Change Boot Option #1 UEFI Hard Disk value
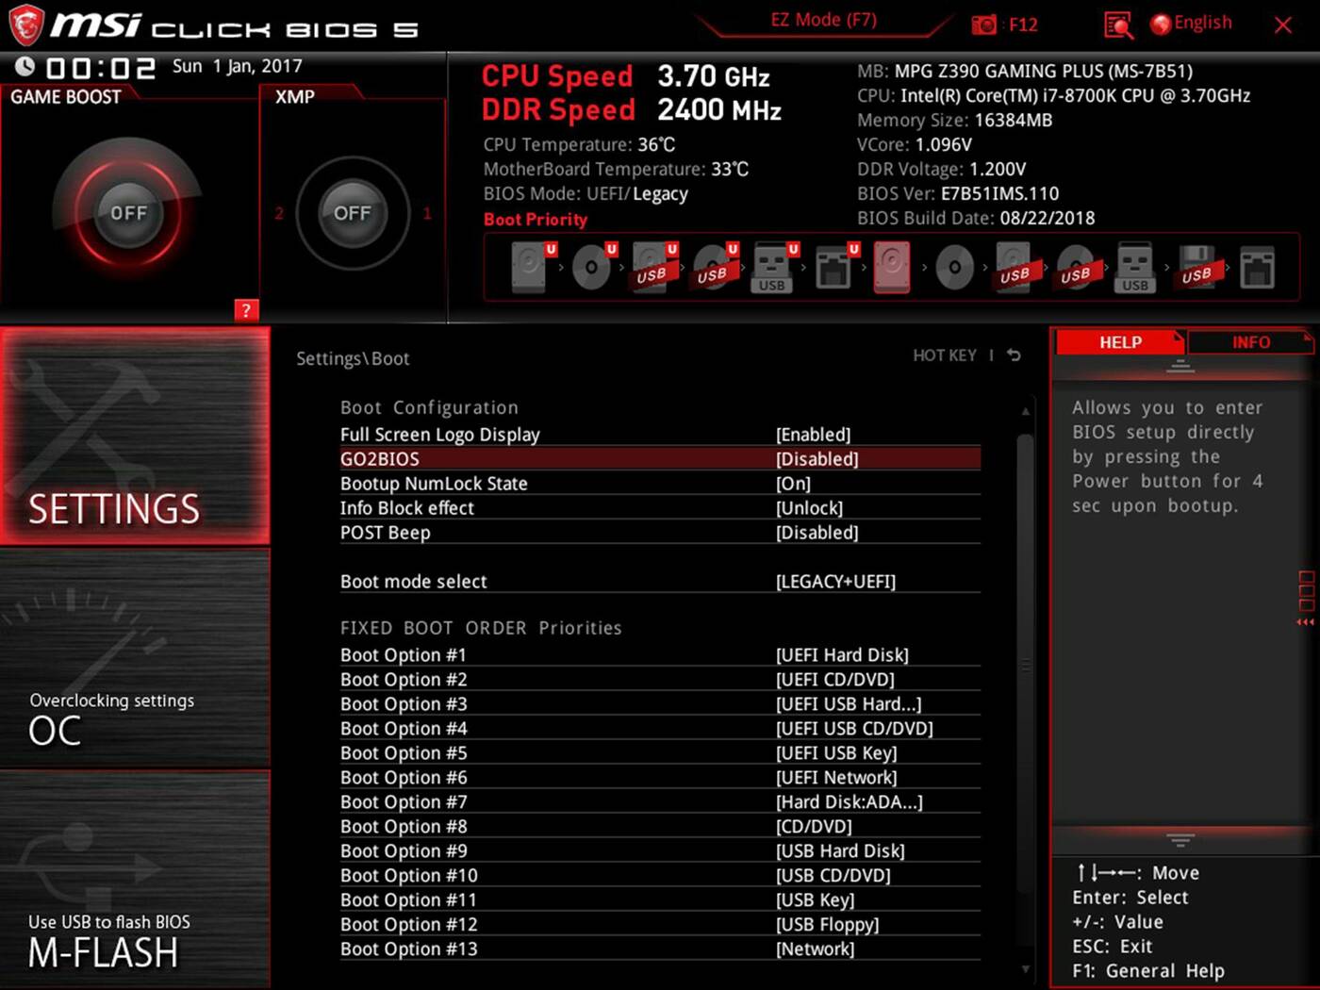 [841, 655]
